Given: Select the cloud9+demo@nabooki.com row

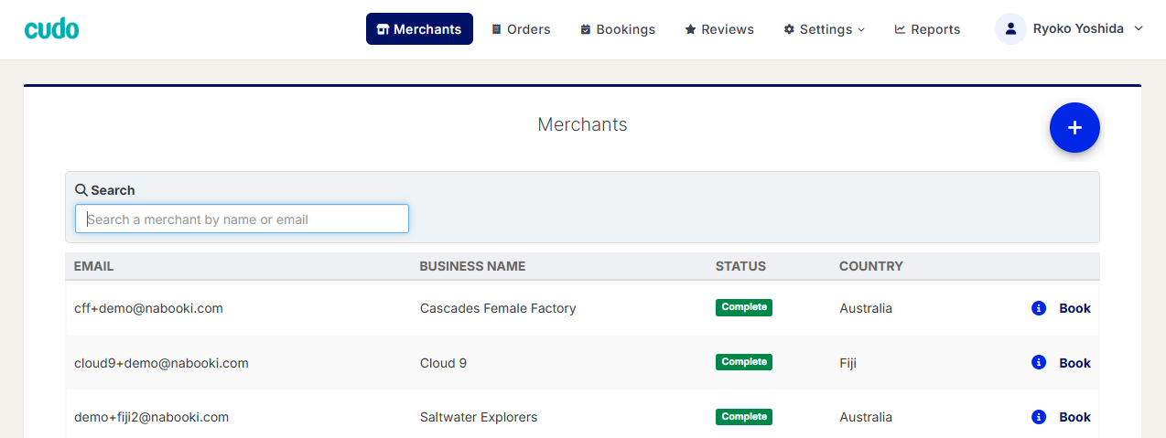Looking at the screenshot, I should [x=582, y=363].
